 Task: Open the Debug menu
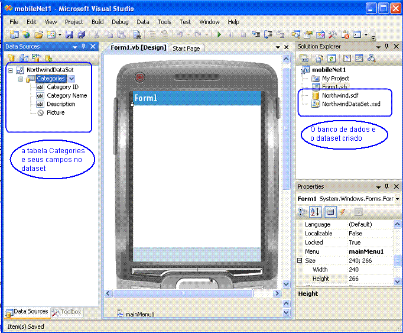tap(120, 22)
